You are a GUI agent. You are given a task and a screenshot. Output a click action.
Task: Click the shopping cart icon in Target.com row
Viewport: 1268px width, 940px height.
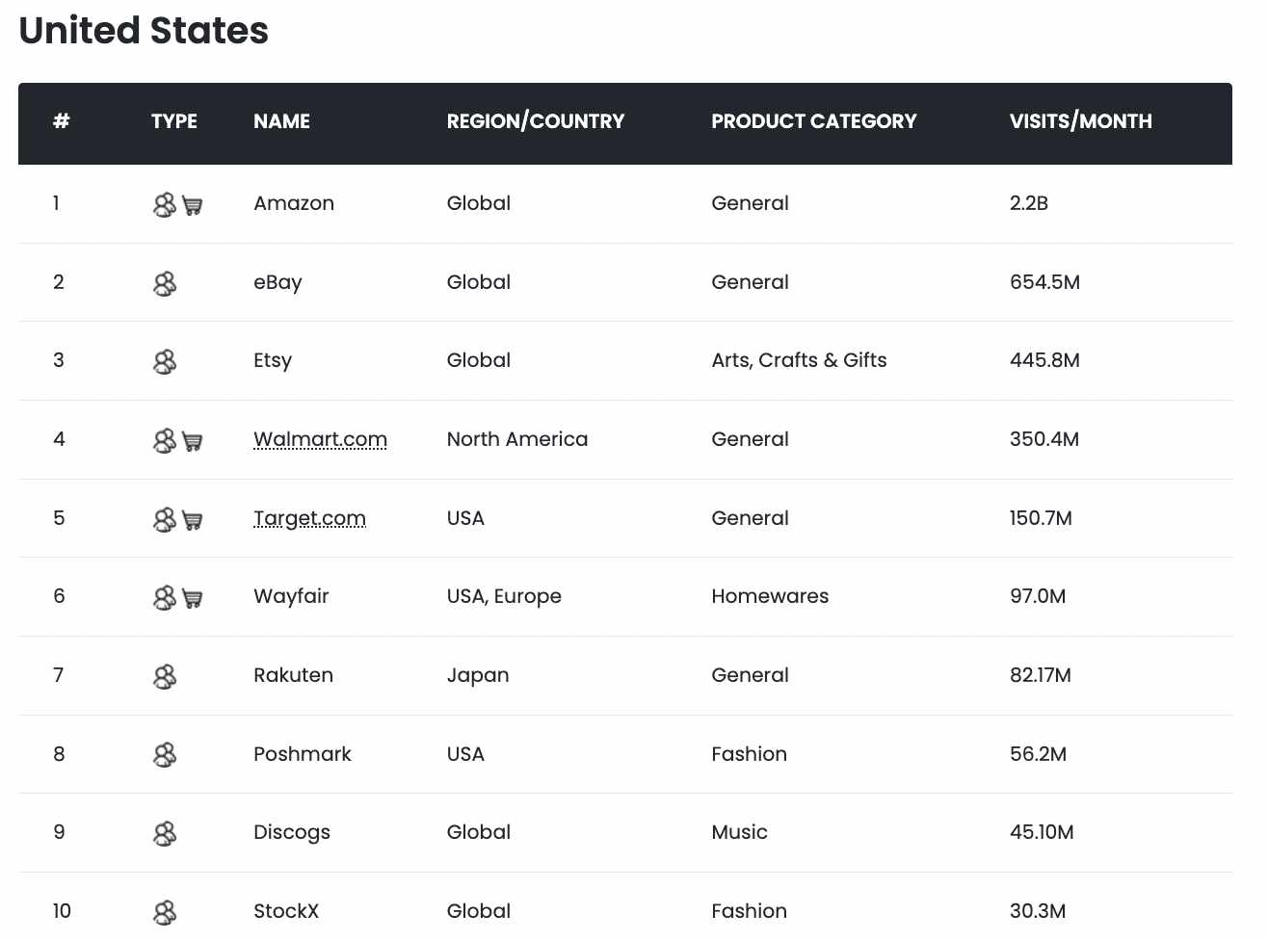[193, 520]
